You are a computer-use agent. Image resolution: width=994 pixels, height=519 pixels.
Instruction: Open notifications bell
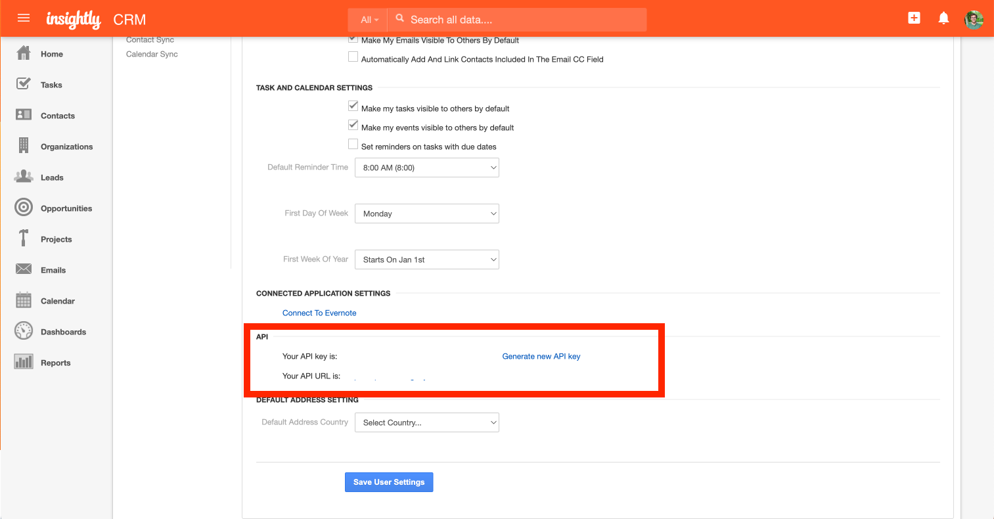943,18
